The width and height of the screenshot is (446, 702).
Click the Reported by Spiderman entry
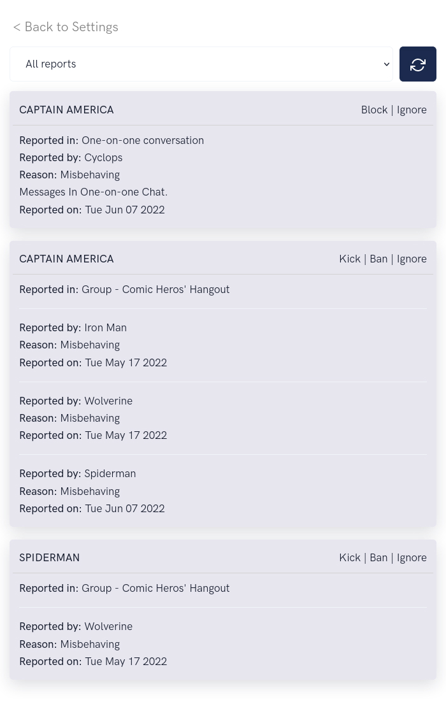78,474
